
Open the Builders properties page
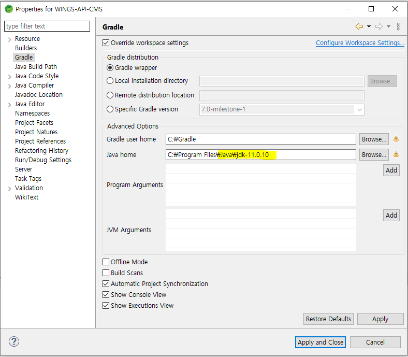click(26, 48)
